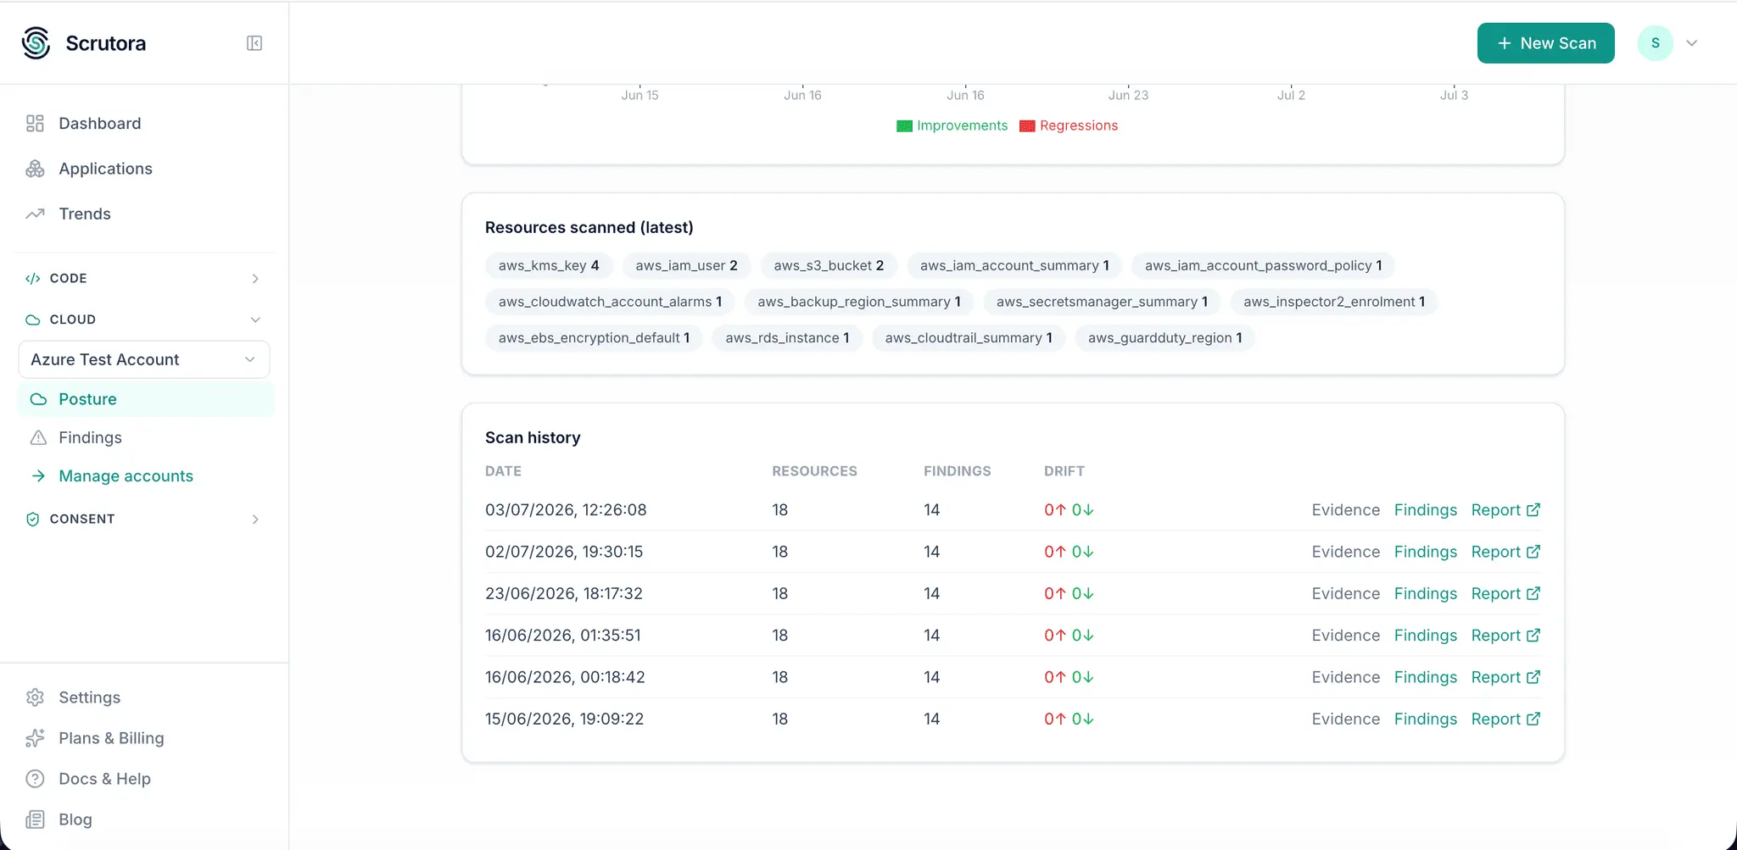1737x850 pixels.
Task: Click the Dashboard grid icon
Action: [35, 124]
